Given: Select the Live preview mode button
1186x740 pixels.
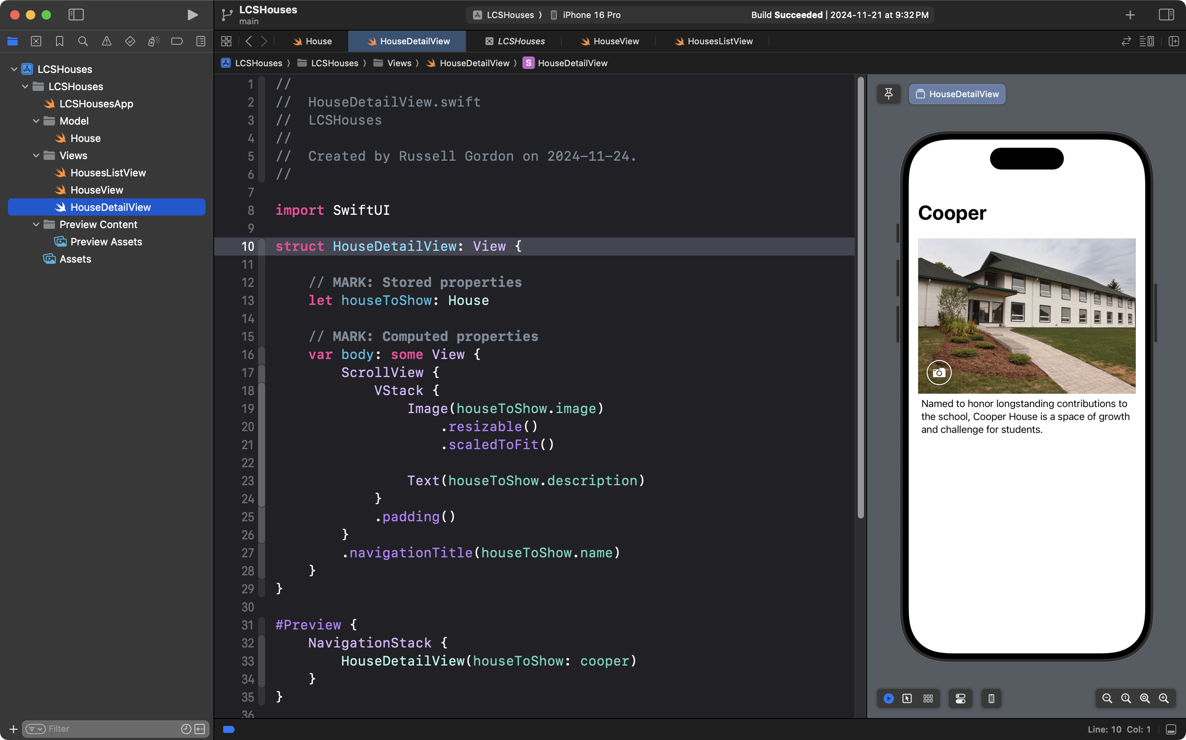Looking at the screenshot, I should click(x=888, y=698).
